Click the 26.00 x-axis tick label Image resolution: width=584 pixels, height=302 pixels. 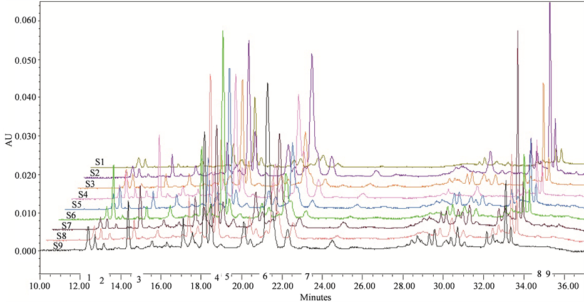(x=364, y=286)
